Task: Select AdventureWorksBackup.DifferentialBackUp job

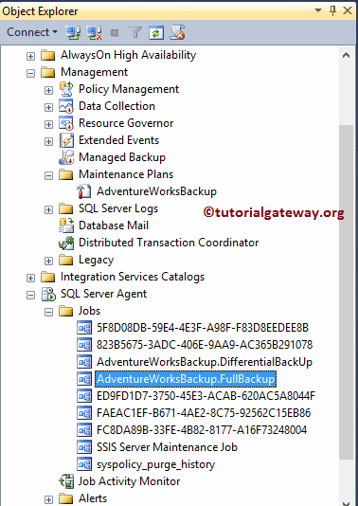Action: [x=205, y=362]
